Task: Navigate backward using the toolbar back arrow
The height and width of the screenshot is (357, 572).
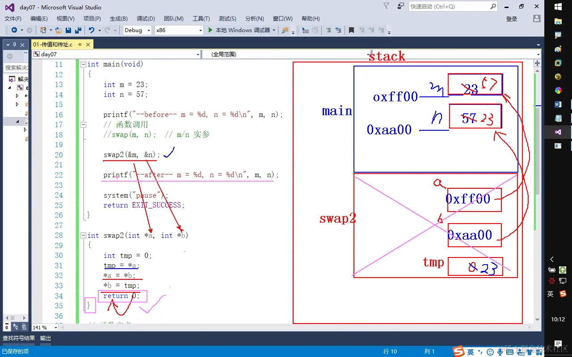Action: 14,30
